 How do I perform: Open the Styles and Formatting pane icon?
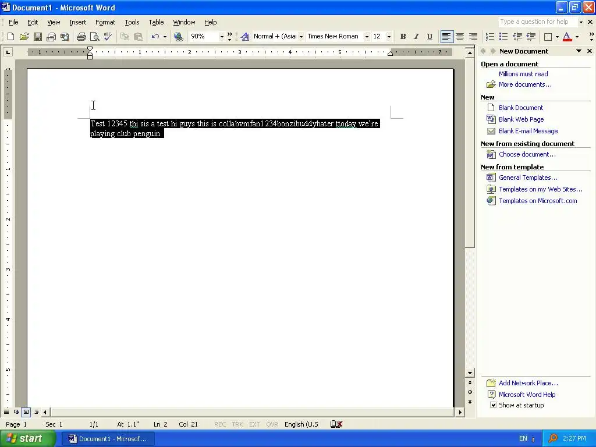tap(245, 37)
